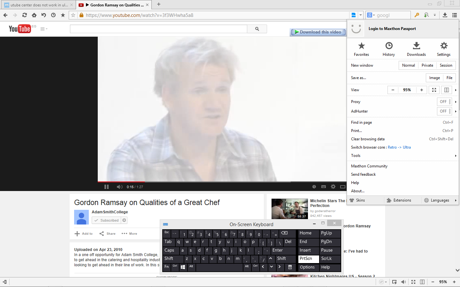Click status bar sound speaker icon

tap(403, 282)
